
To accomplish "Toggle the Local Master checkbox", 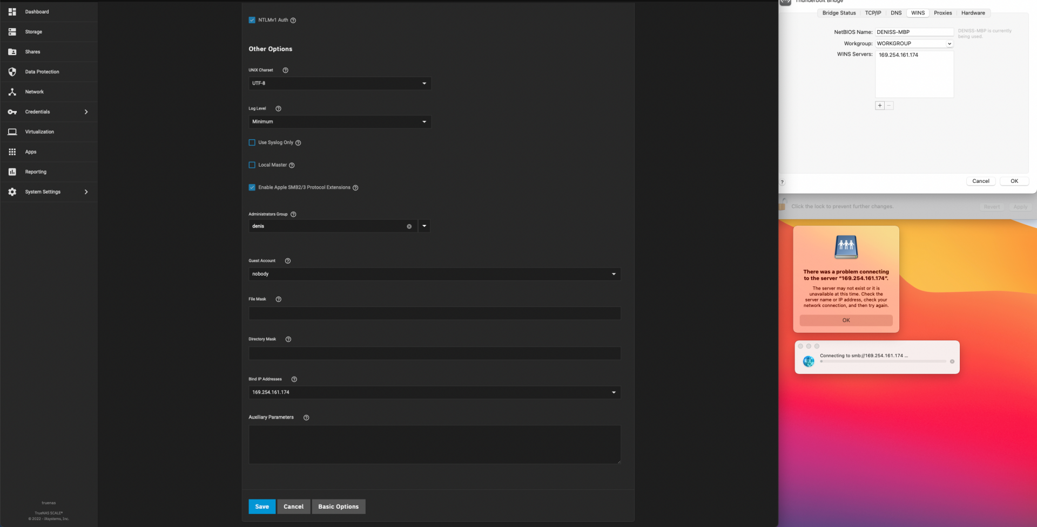I will 252,165.
